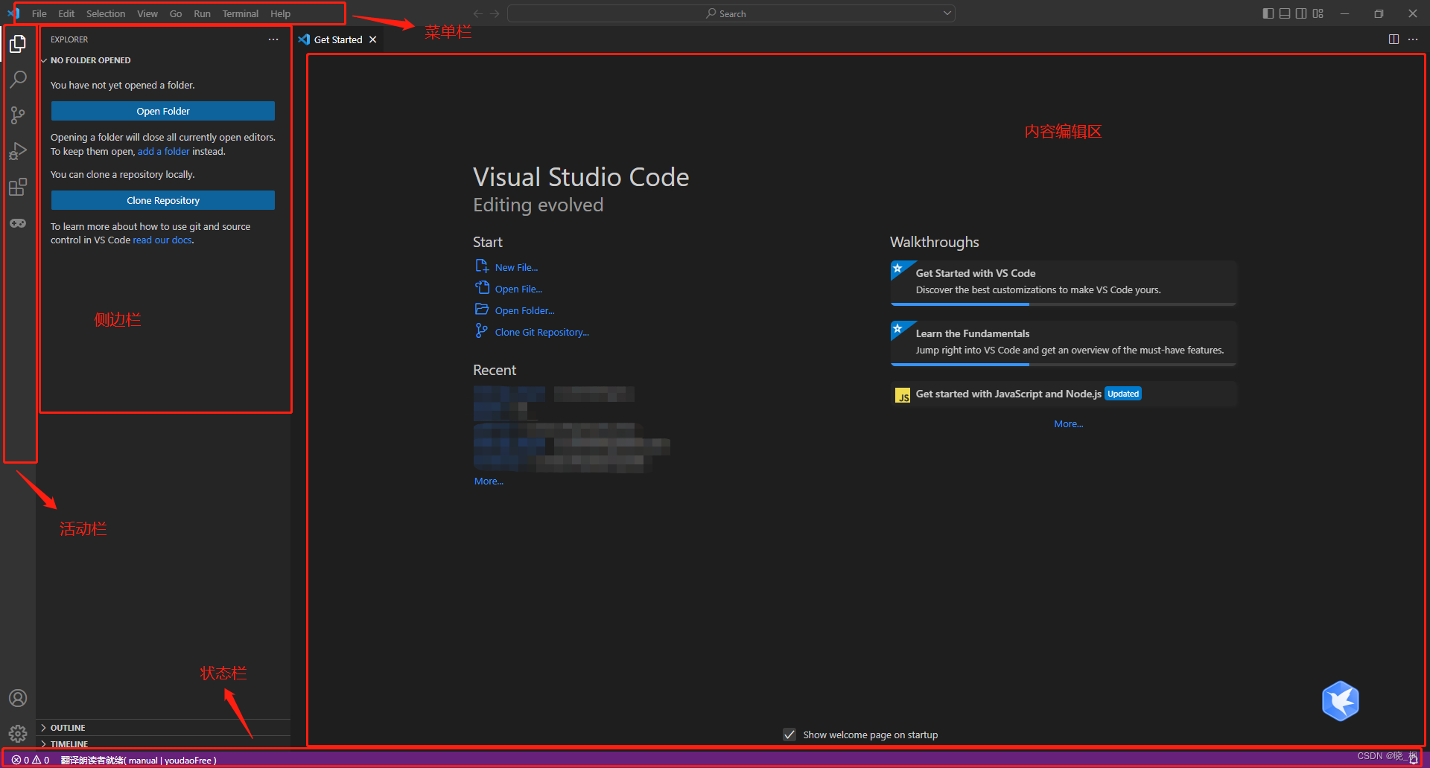The height and width of the screenshot is (768, 1430).
Task: Toggle secondary side bar layout icon
Action: tap(1301, 13)
